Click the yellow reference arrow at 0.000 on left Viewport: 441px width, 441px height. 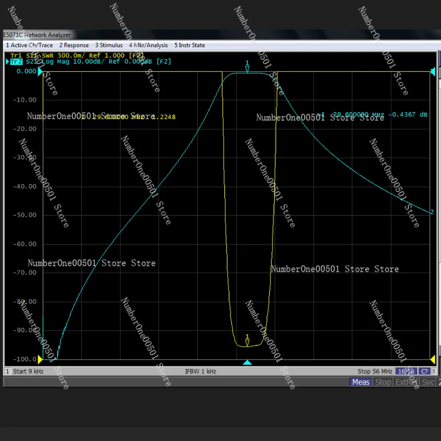40,71
